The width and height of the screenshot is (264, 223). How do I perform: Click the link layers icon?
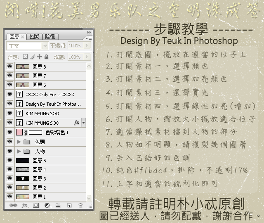pyautogui.click(x=13, y=205)
